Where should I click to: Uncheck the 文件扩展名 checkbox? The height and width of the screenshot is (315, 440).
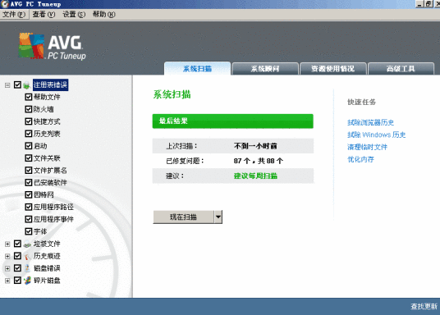[x=29, y=171]
